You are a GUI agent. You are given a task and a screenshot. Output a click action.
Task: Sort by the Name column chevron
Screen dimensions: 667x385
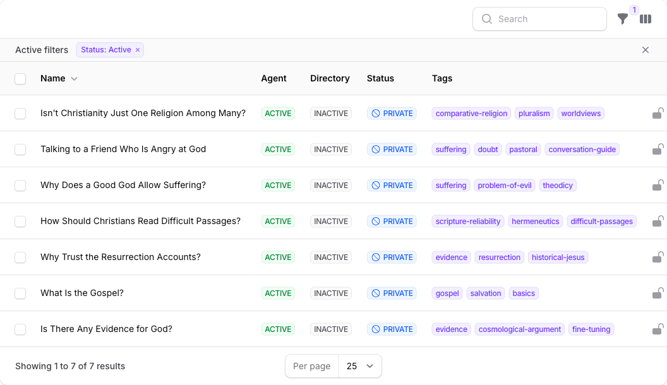tap(74, 79)
